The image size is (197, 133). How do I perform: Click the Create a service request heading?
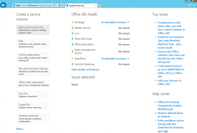click(28, 17)
